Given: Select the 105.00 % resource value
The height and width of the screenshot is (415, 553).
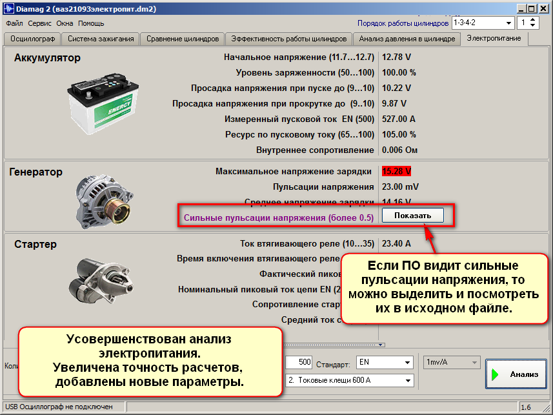Looking at the screenshot, I should 399,135.
